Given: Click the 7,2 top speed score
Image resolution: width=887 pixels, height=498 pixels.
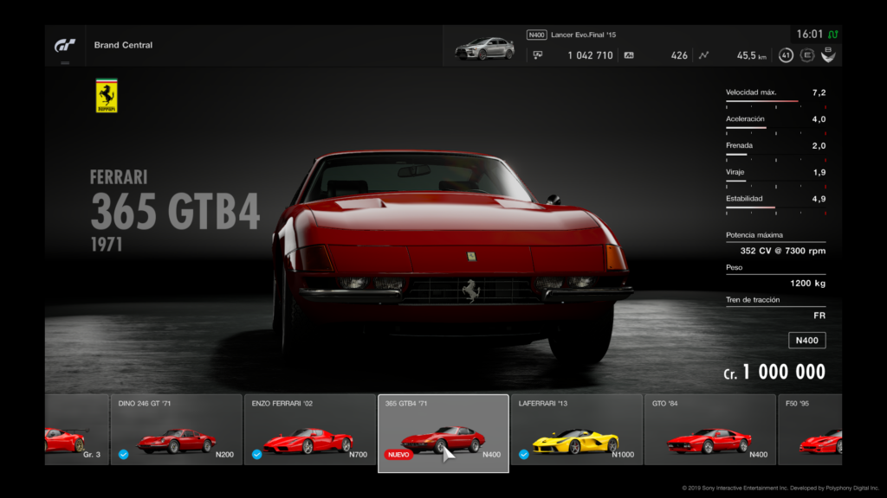Looking at the screenshot, I should (x=819, y=93).
